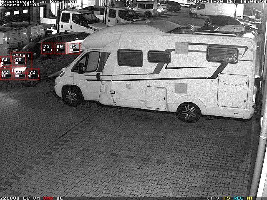
Task: Click the Kamera 30-04 camera label
Action: [x=20, y=5]
